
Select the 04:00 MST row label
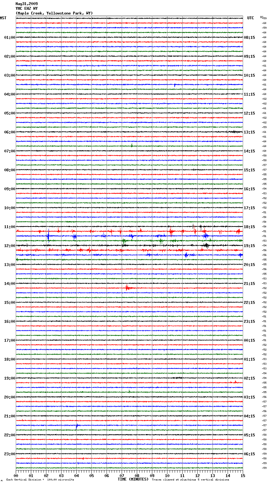10,94
